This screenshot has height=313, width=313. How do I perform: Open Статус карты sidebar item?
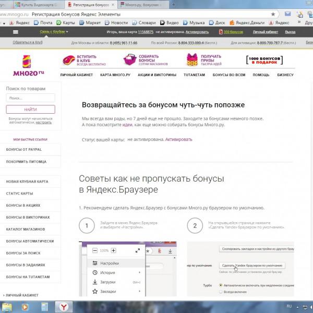(x=30, y=194)
